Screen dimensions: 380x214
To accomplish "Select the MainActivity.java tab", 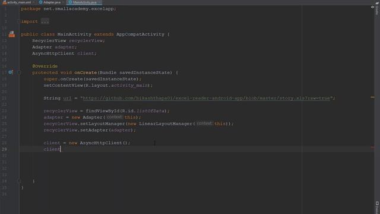I will pyautogui.click(x=84, y=2).
